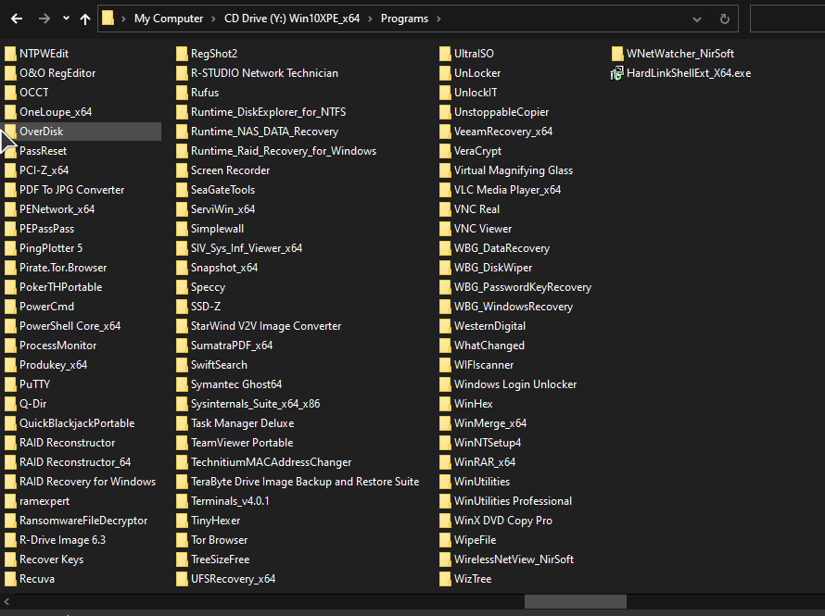Select the WizTree folder icon
825x616 pixels.
445,579
